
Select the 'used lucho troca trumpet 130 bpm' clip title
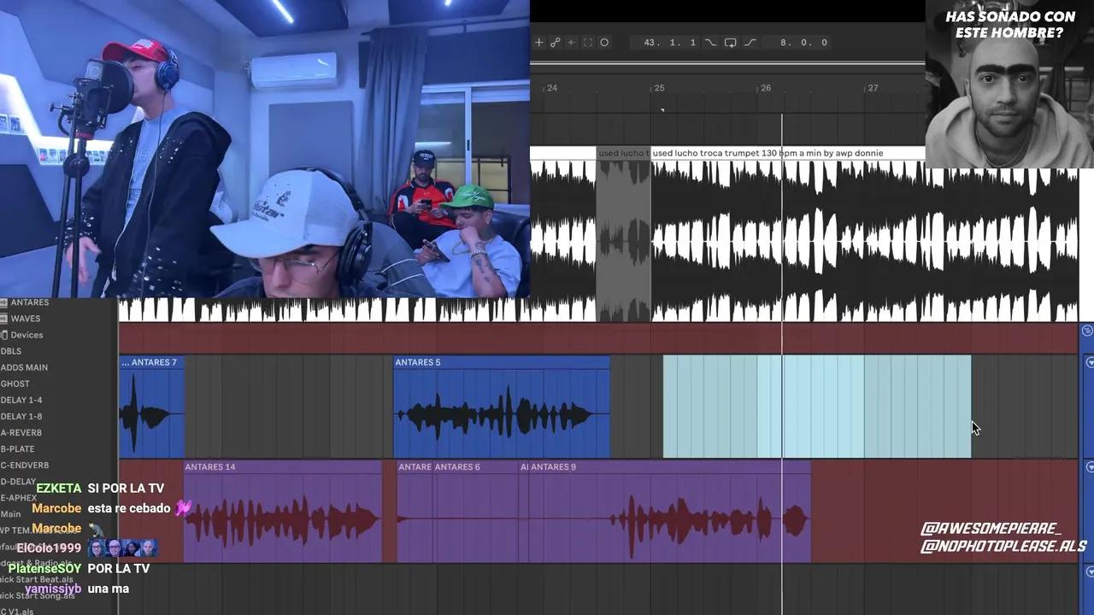click(x=768, y=153)
